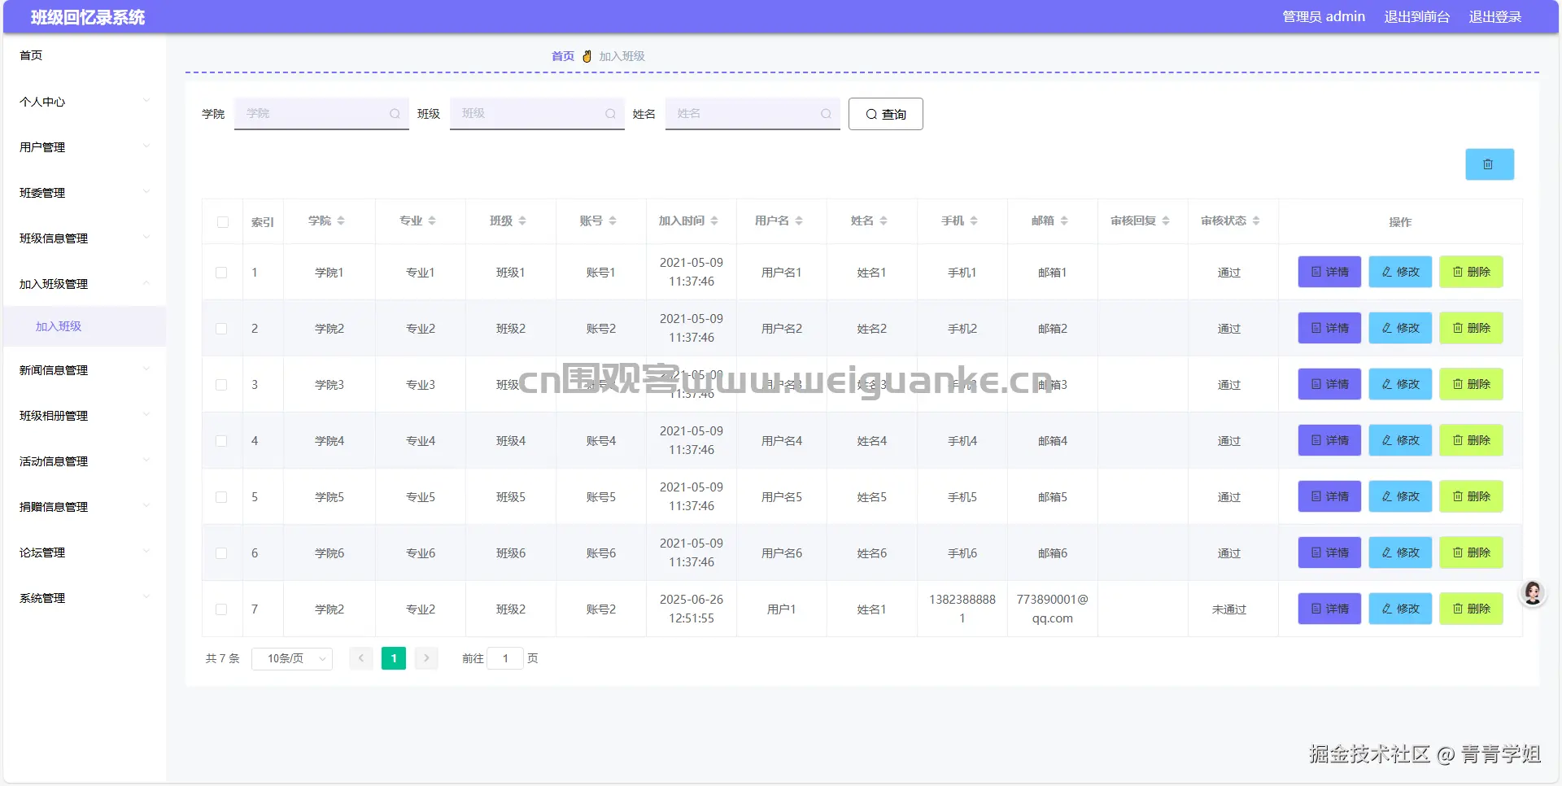
Task: Click 未通过 status in row 7
Action: point(1228,609)
